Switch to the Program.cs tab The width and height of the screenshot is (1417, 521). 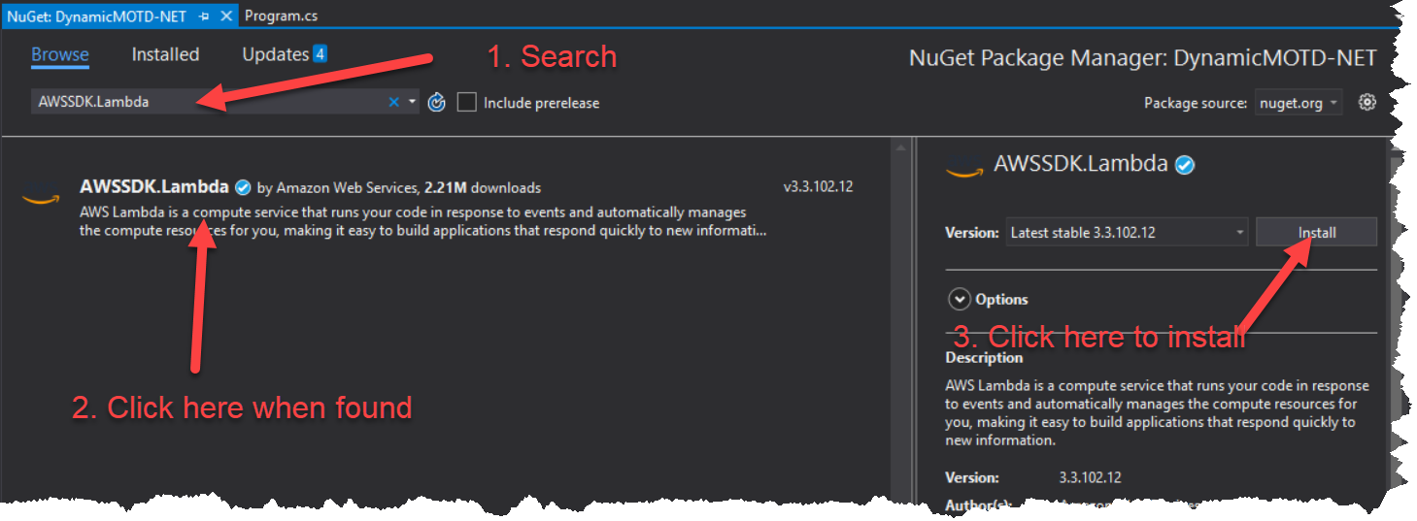[281, 16]
